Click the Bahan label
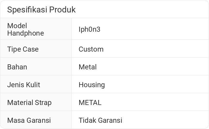Image resolution: width=209 pixels, height=129 pixels. click(x=17, y=67)
